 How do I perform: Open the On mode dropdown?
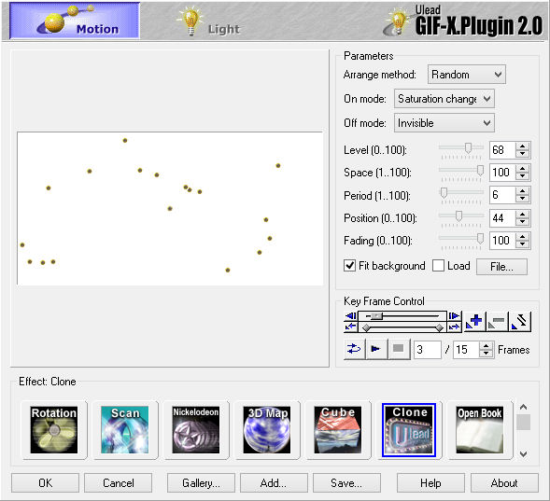click(x=444, y=99)
